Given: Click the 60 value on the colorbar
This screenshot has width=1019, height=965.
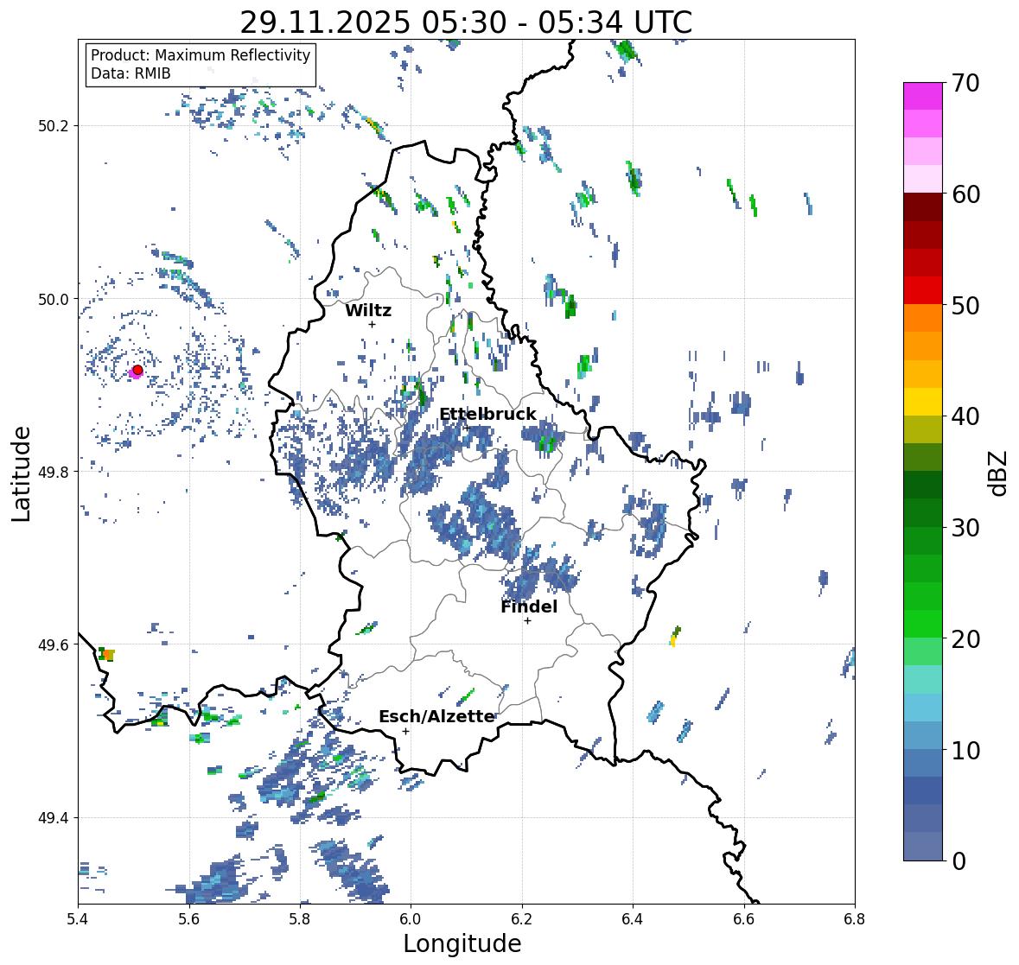Looking at the screenshot, I should (x=965, y=194).
